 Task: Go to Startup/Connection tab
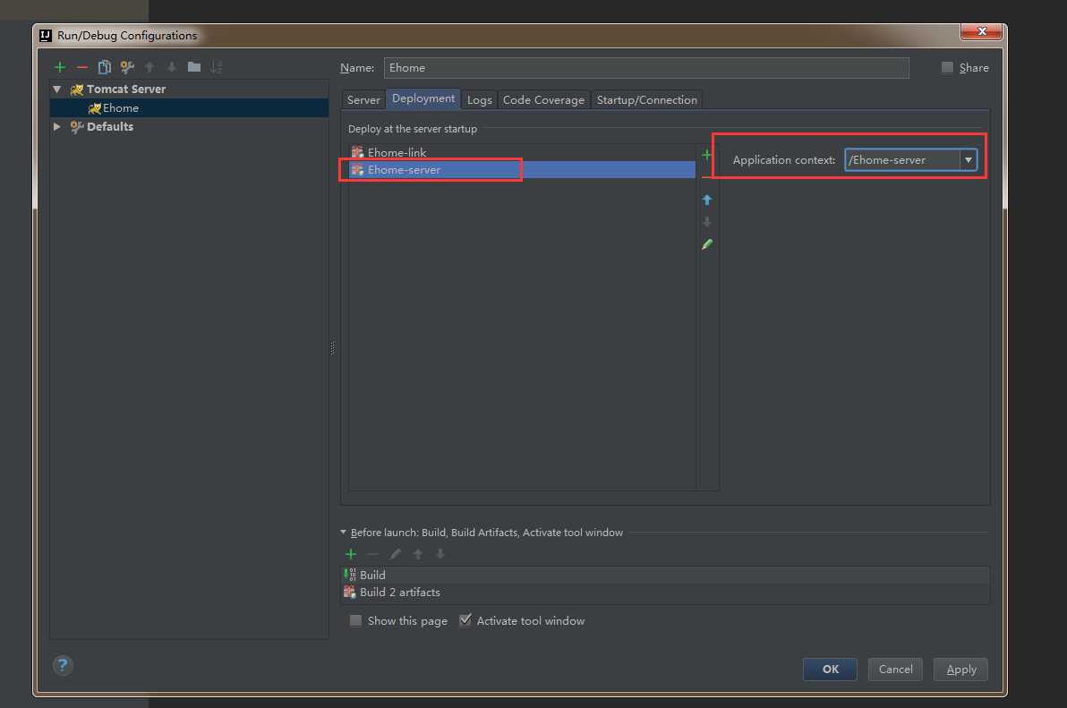click(x=647, y=100)
